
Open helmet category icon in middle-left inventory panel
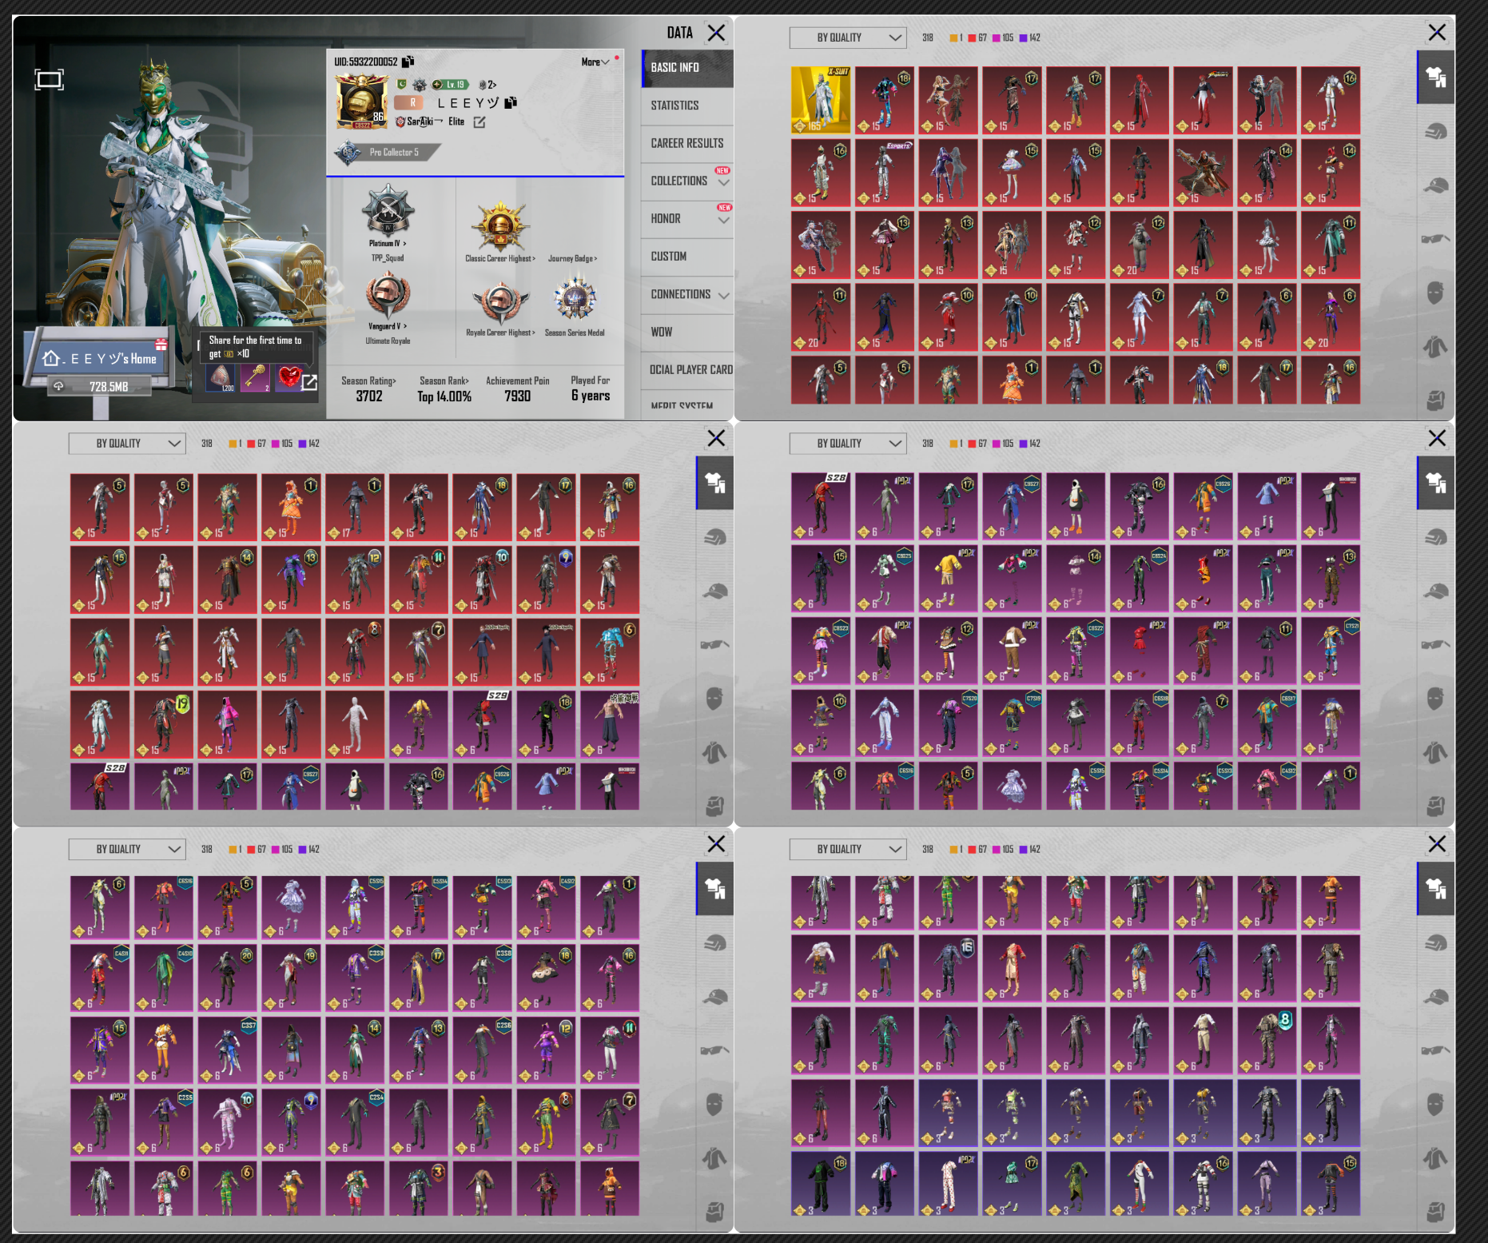[x=715, y=537]
